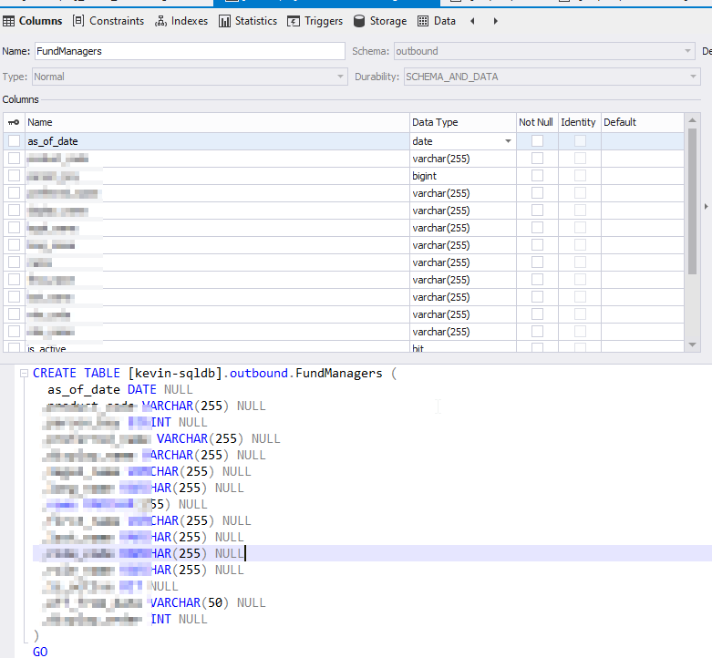Click outbound schema name in SQL statement
712x658 pixels.
pyautogui.click(x=258, y=373)
